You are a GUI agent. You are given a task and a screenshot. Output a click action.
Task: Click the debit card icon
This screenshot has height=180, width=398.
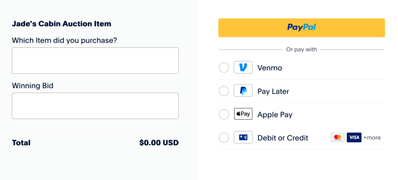pos(243,138)
